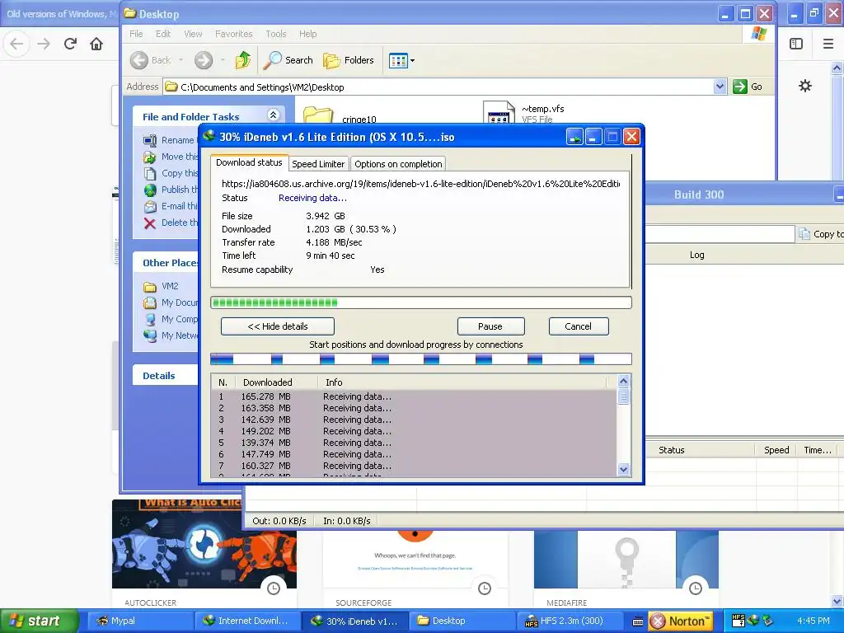Open the Tools menu in Desktop window
The image size is (844, 633).
(x=275, y=34)
